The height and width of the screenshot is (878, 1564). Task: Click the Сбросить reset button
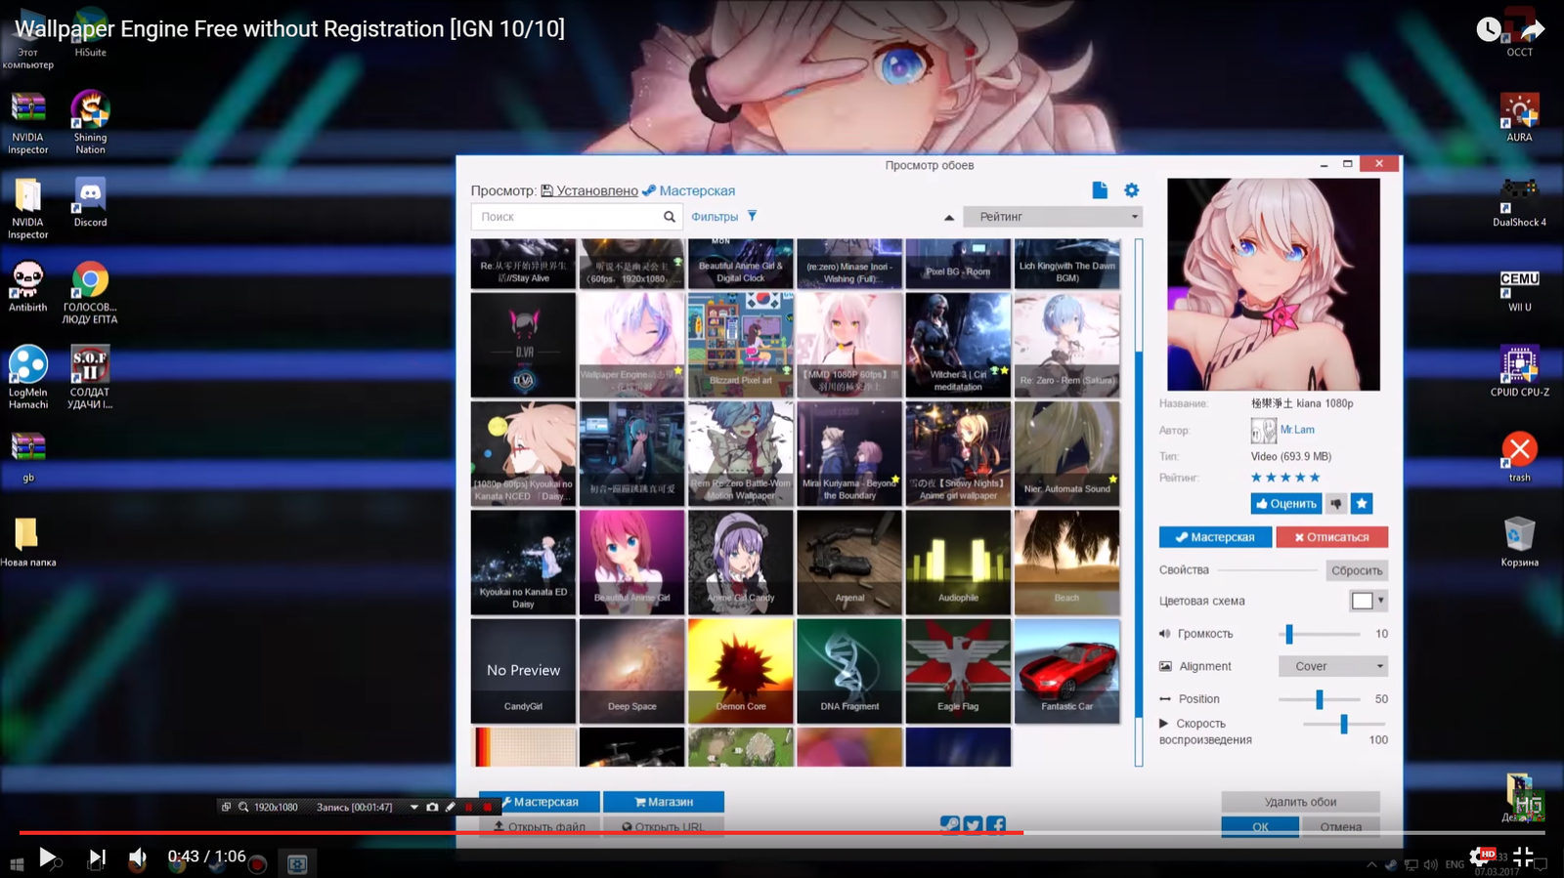point(1357,570)
